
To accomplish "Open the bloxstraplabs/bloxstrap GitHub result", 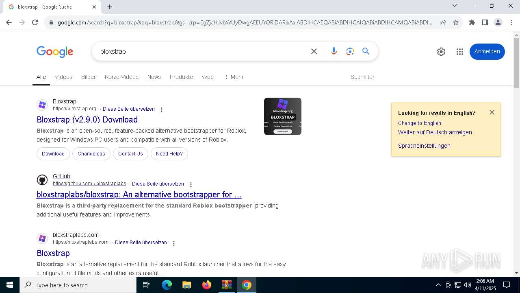I will 139,195.
